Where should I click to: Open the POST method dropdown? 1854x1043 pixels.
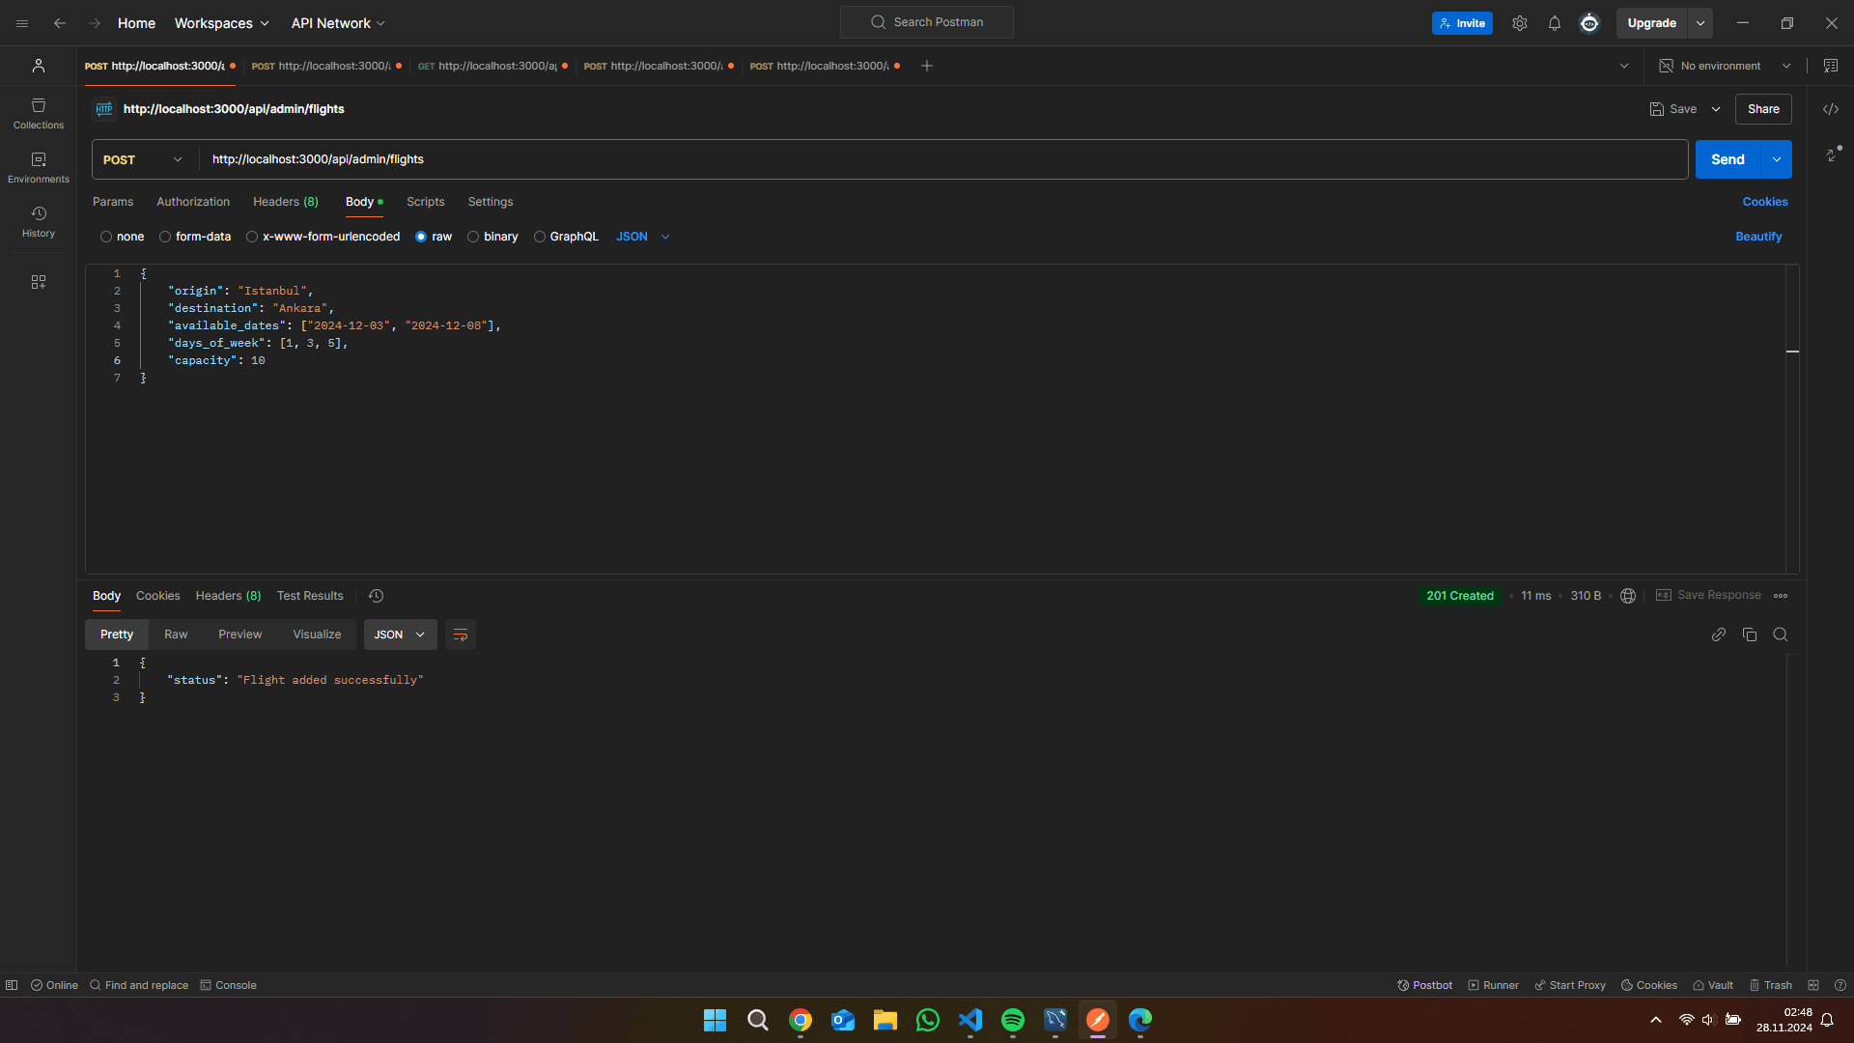tap(142, 159)
